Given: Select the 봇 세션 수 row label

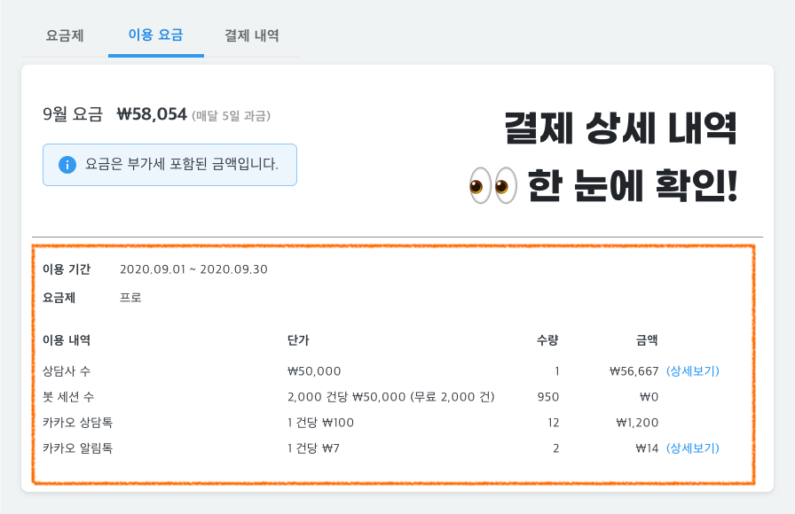Looking at the screenshot, I should point(68,397).
